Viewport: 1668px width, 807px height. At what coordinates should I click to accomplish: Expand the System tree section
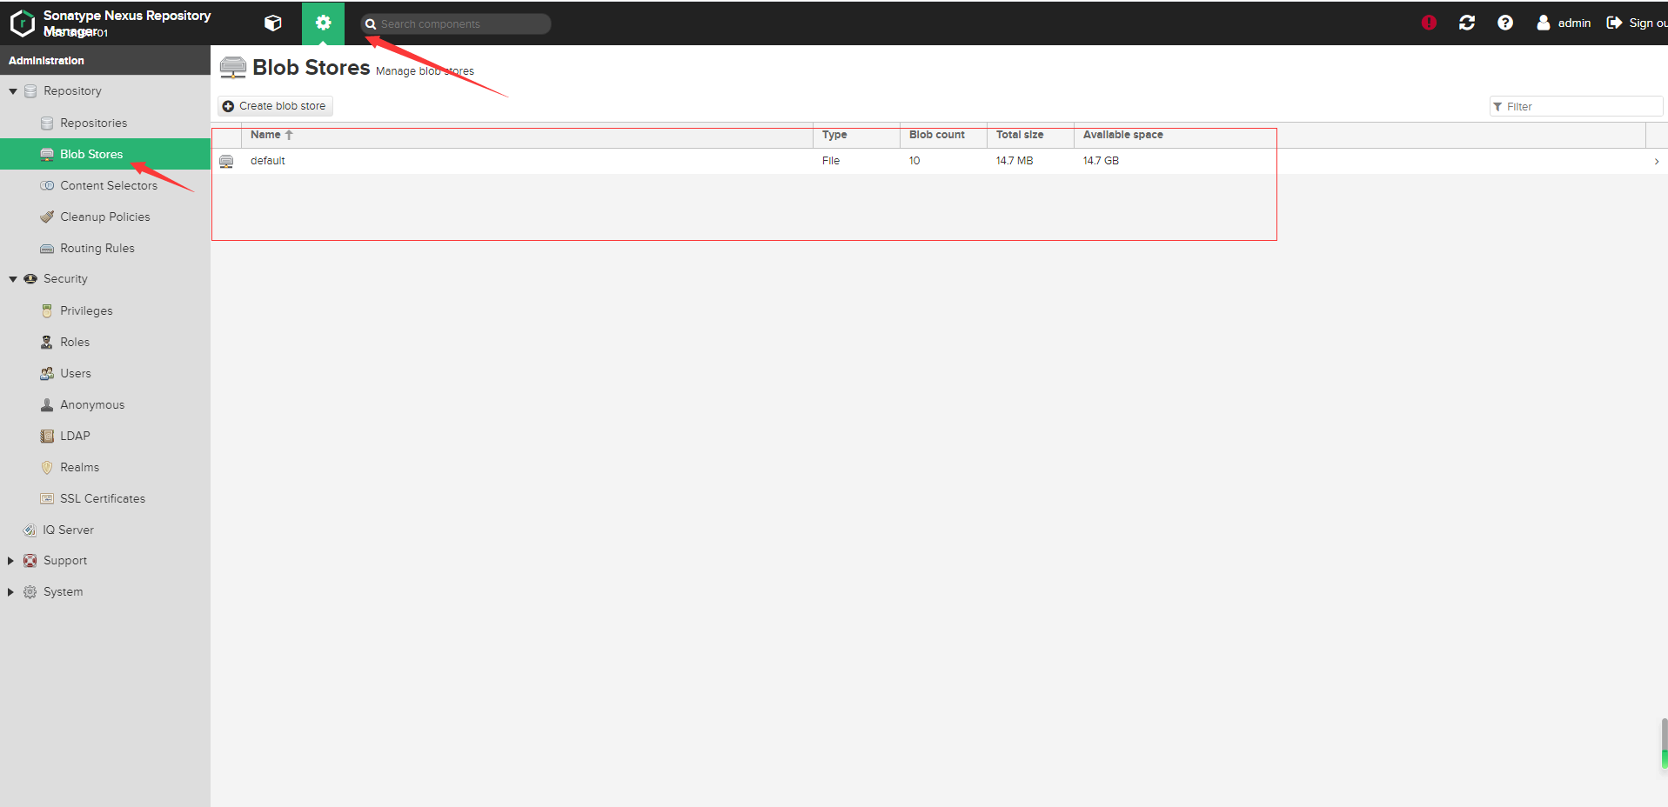(11, 592)
